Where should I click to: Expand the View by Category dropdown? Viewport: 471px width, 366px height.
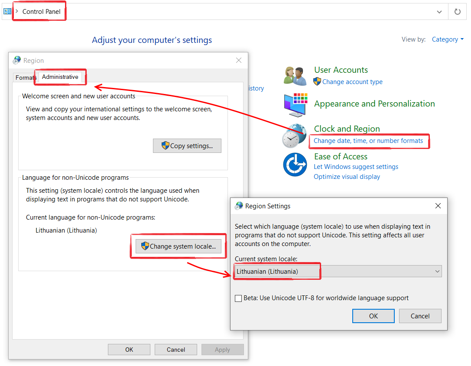(448, 39)
